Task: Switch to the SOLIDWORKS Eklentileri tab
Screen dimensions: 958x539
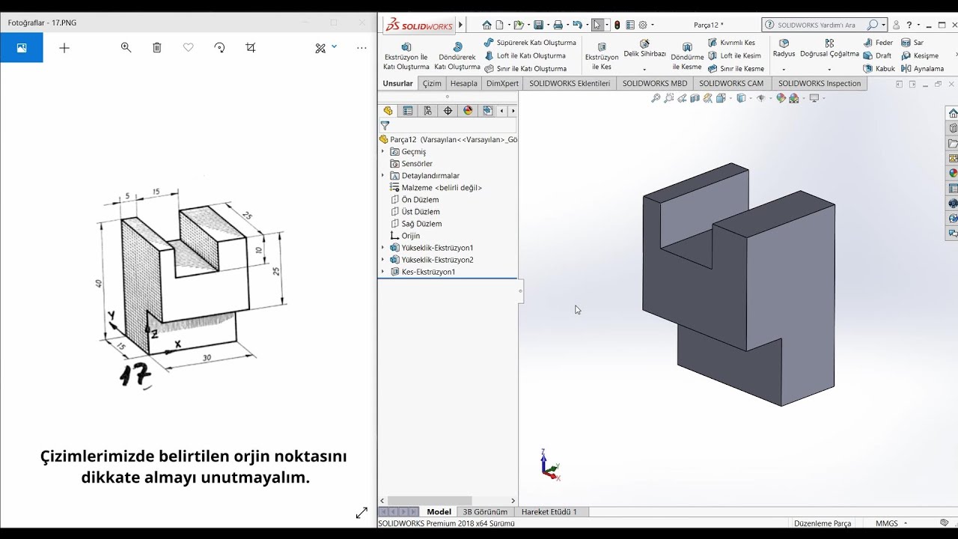Action: [x=570, y=84]
